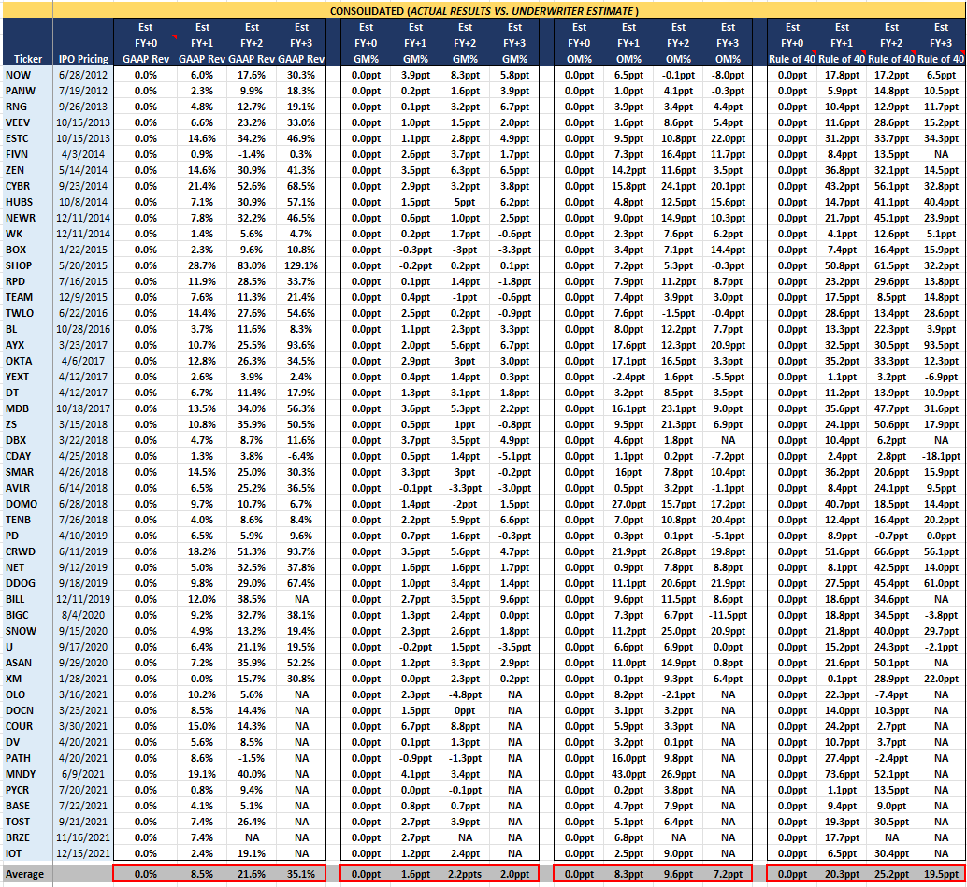The width and height of the screenshot is (967, 887).
Task: Click IPO date 6/11/2019 for CRWD
Action: pyautogui.click(x=83, y=551)
